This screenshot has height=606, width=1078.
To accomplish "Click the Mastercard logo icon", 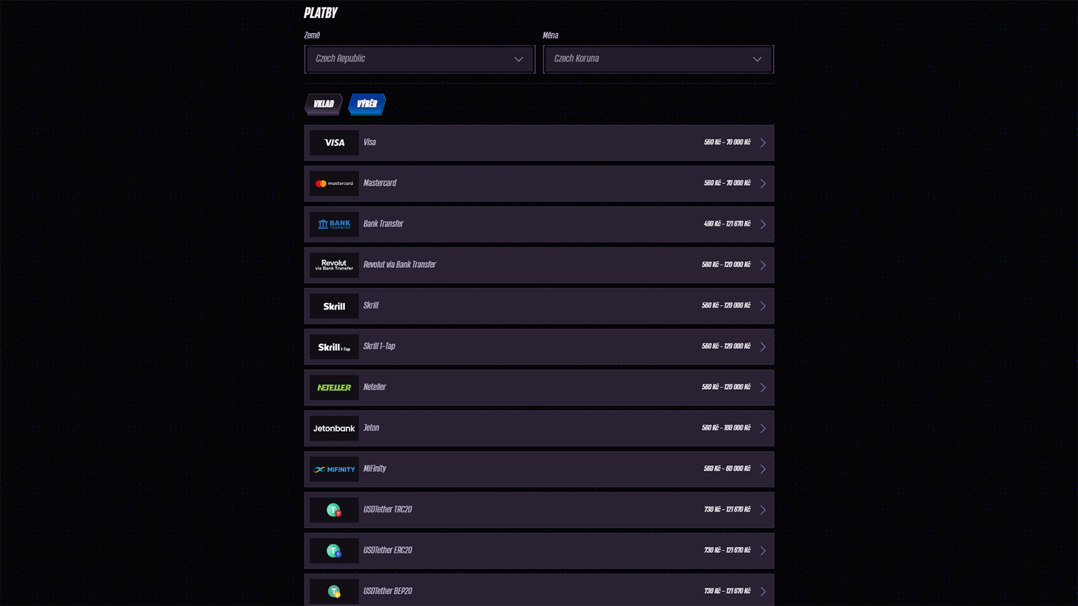I will [x=334, y=183].
